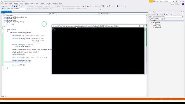Viewport: 185px width, 104px height.
Task: Collapse the class Program code region
Action: (3, 29)
